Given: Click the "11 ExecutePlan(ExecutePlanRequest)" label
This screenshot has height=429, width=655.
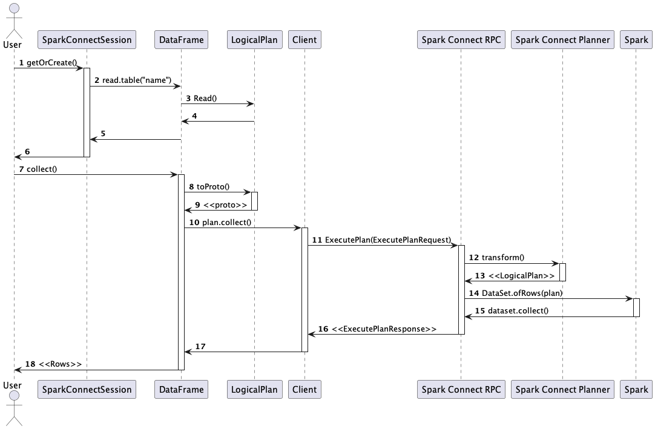Looking at the screenshot, I should pos(382,240).
